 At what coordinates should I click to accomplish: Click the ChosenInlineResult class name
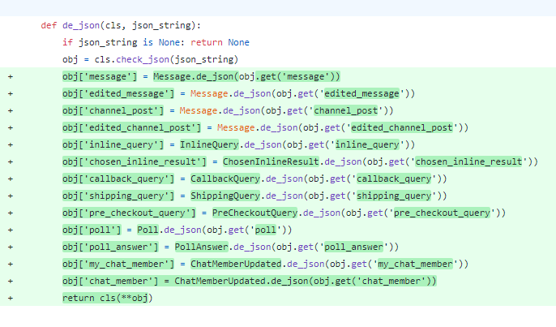point(271,161)
